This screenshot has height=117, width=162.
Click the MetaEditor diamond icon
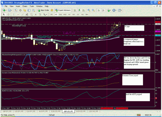52,10
